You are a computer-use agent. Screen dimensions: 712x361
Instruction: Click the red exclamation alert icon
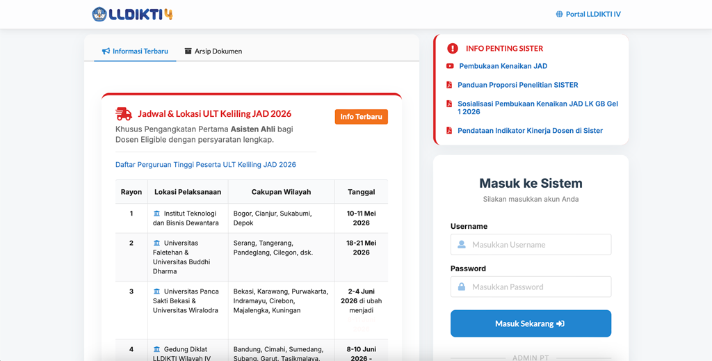click(453, 49)
